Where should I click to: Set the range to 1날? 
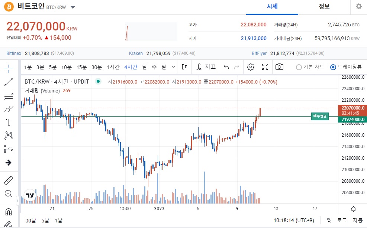[x=58, y=220]
